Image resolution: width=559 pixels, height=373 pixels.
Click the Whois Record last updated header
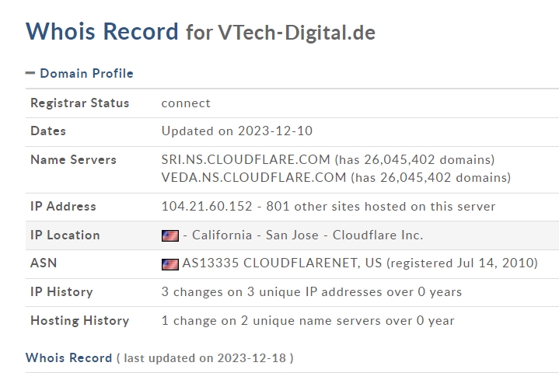point(159,357)
